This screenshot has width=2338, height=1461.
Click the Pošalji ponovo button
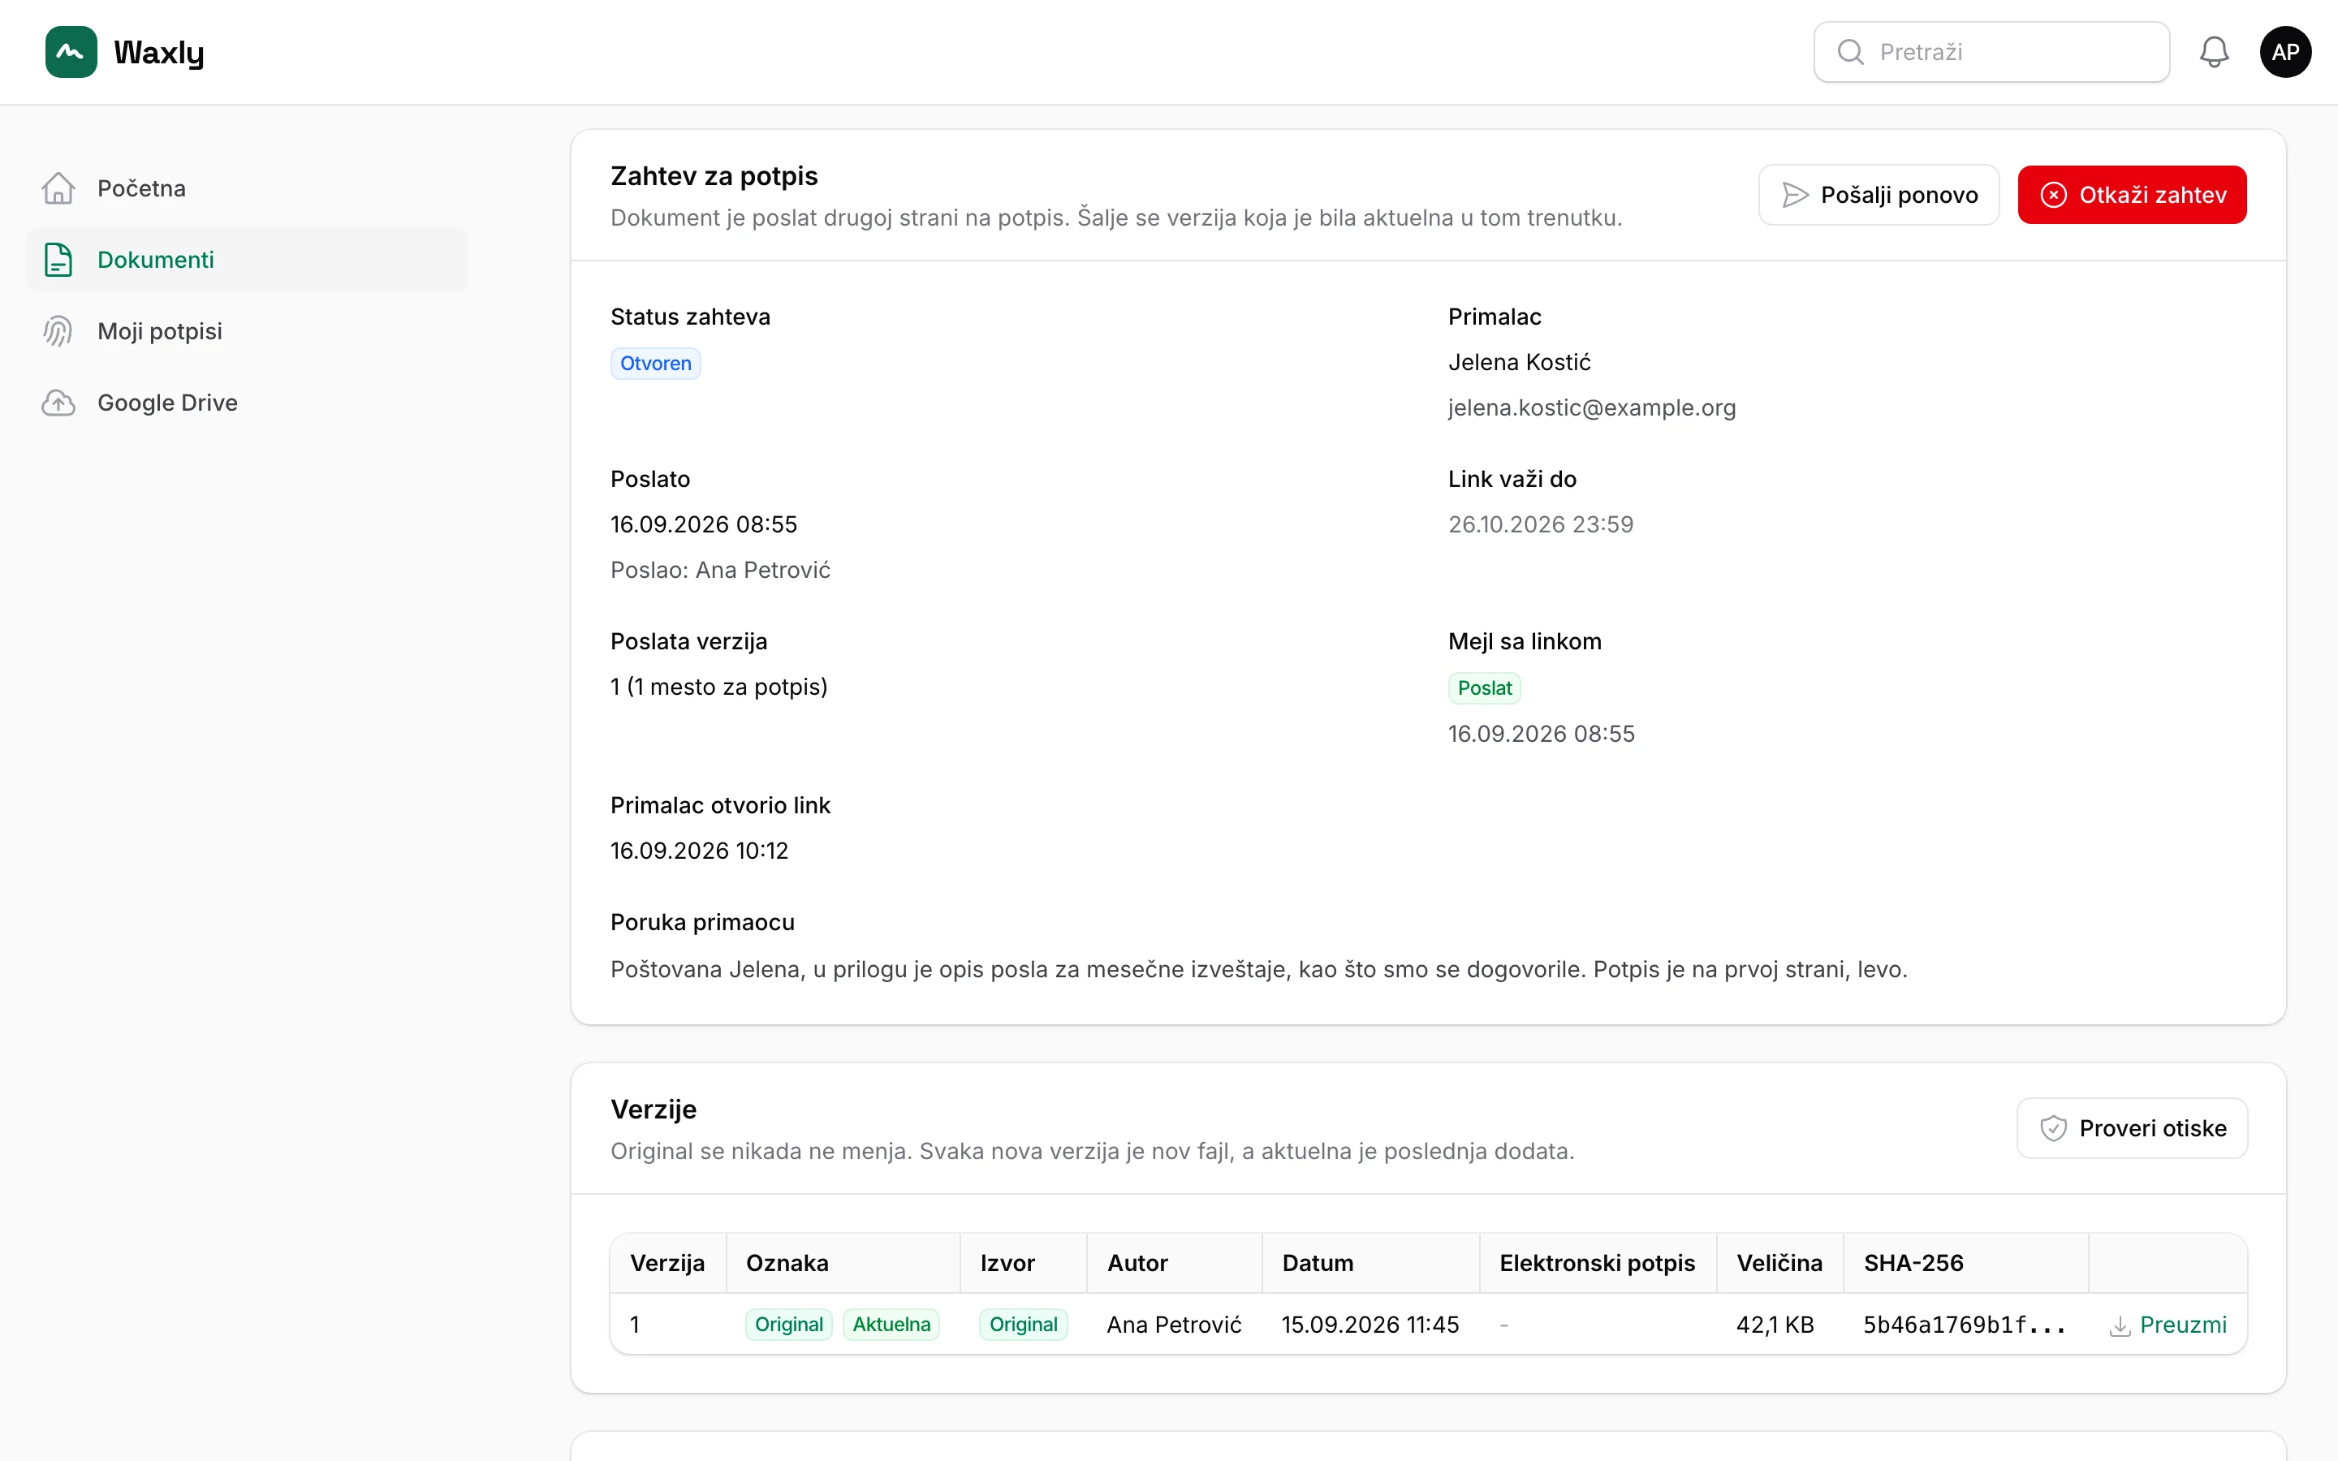pos(1879,195)
